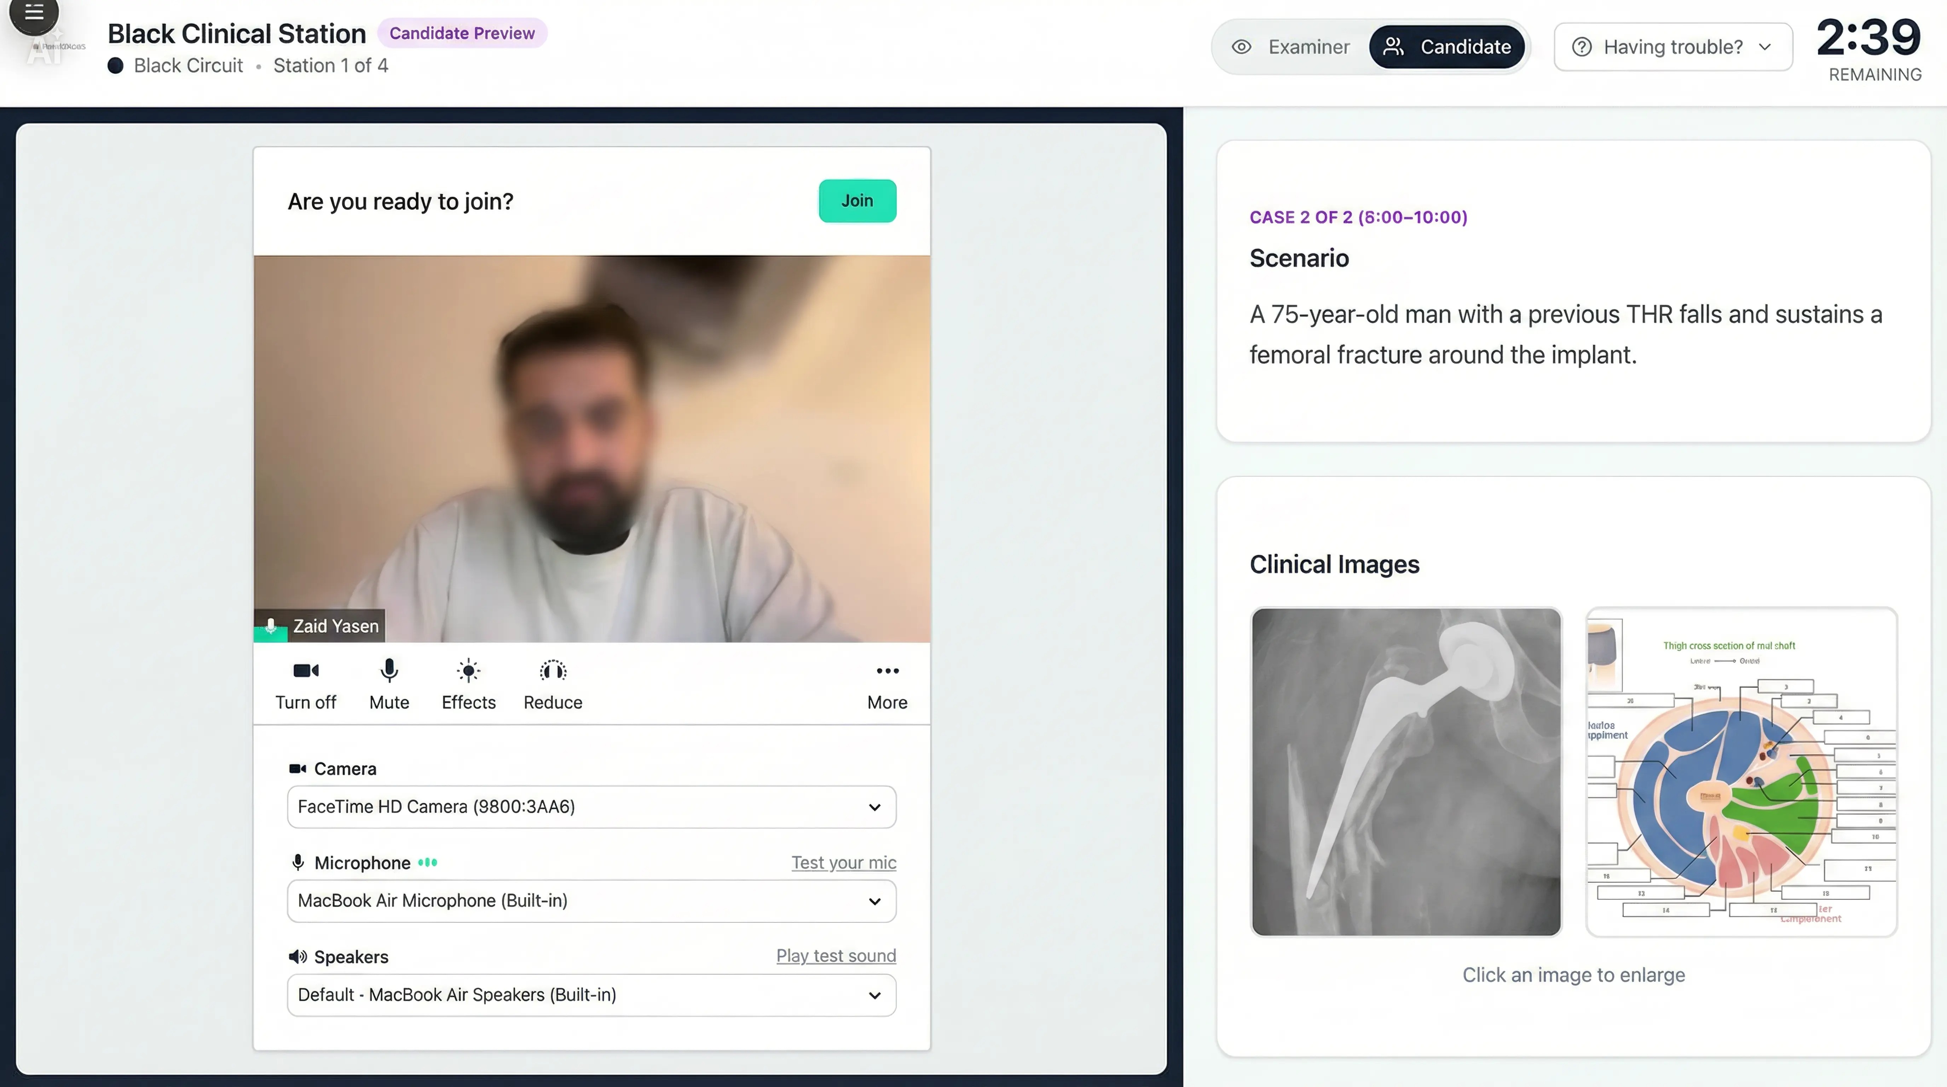Click the CASE 2 OF 2 heading
The height and width of the screenshot is (1087, 1947).
(x=1358, y=217)
